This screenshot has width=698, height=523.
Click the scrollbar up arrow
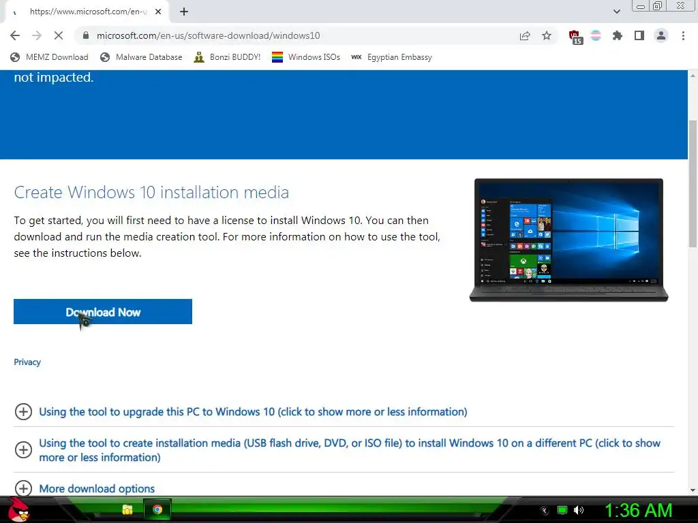point(693,75)
